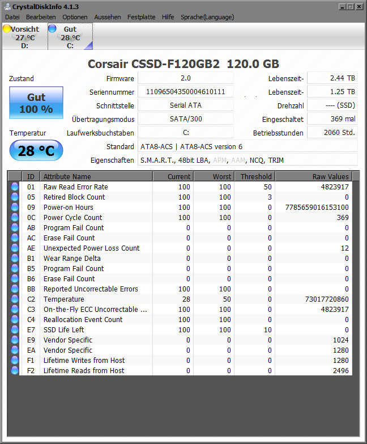Click status orb for Lifetime Reads from Host
Viewport: 367px width, 444px height.
15,370
